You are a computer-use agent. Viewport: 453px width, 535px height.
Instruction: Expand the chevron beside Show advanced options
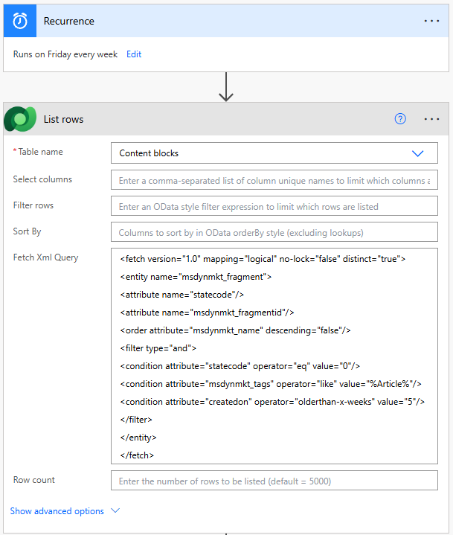point(115,511)
